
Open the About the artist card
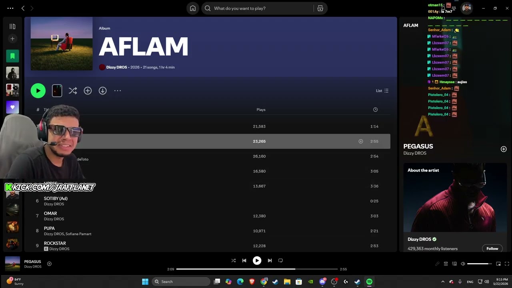click(455, 208)
